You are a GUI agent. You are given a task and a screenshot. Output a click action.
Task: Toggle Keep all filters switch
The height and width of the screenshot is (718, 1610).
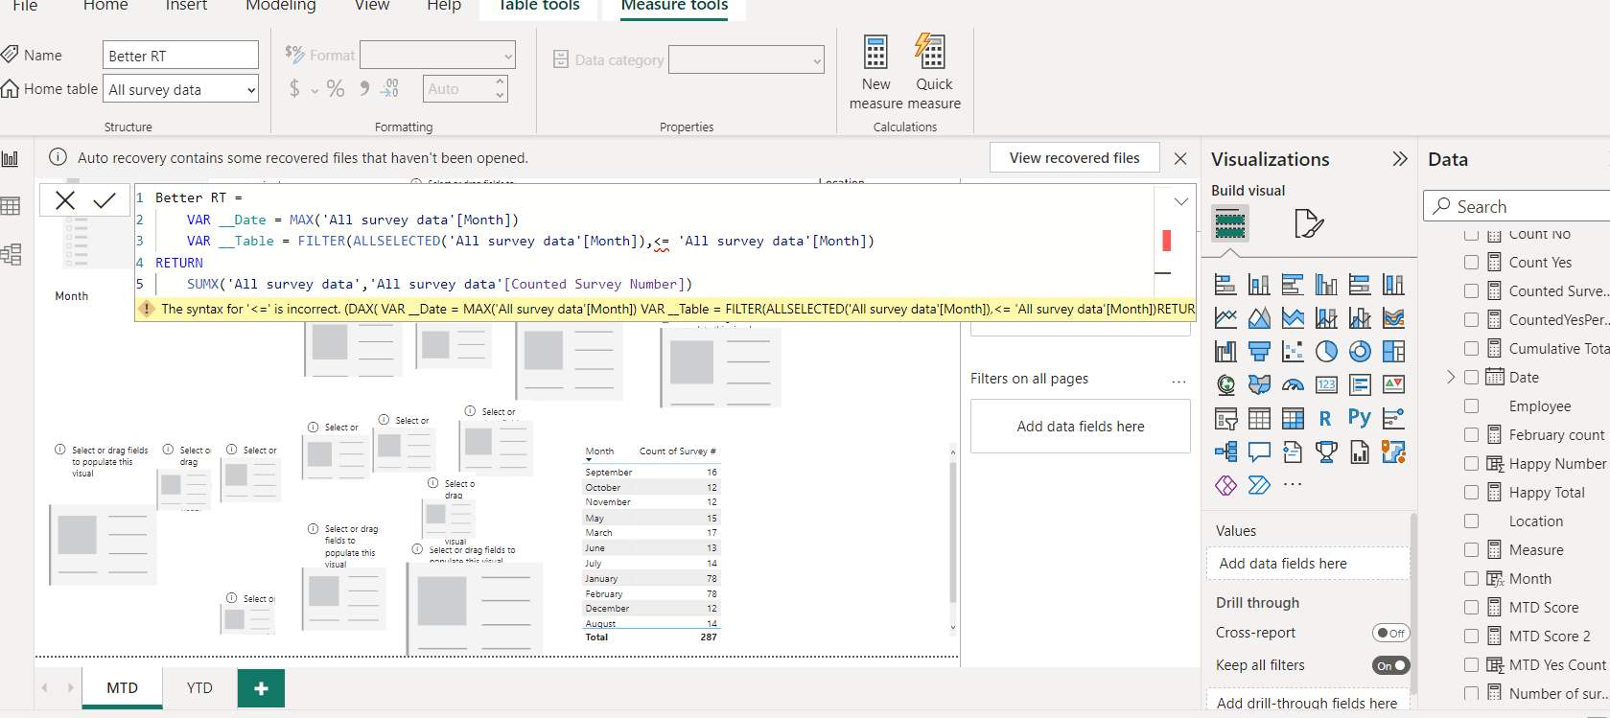tap(1390, 665)
